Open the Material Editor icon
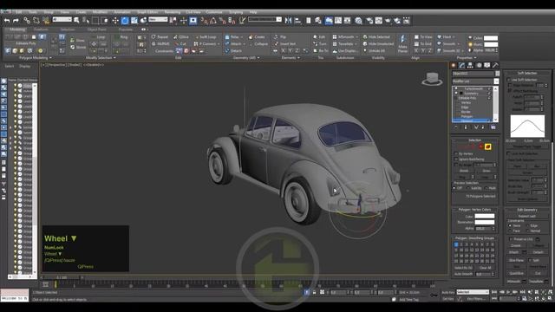Viewport: 555px width, 312px height. pos(358,21)
